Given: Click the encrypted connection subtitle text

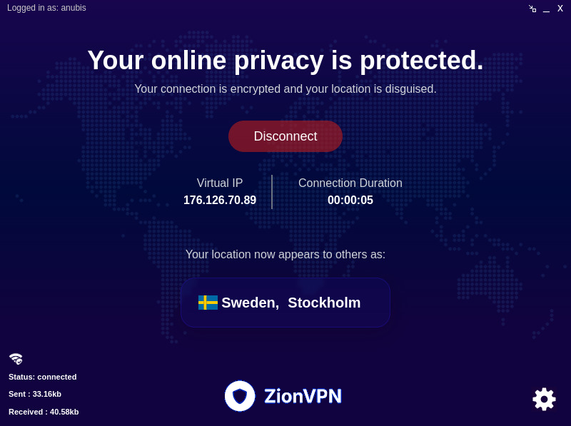Looking at the screenshot, I should (285, 88).
